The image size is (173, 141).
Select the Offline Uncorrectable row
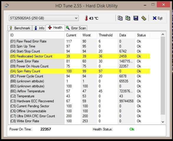click(x=80, y=111)
